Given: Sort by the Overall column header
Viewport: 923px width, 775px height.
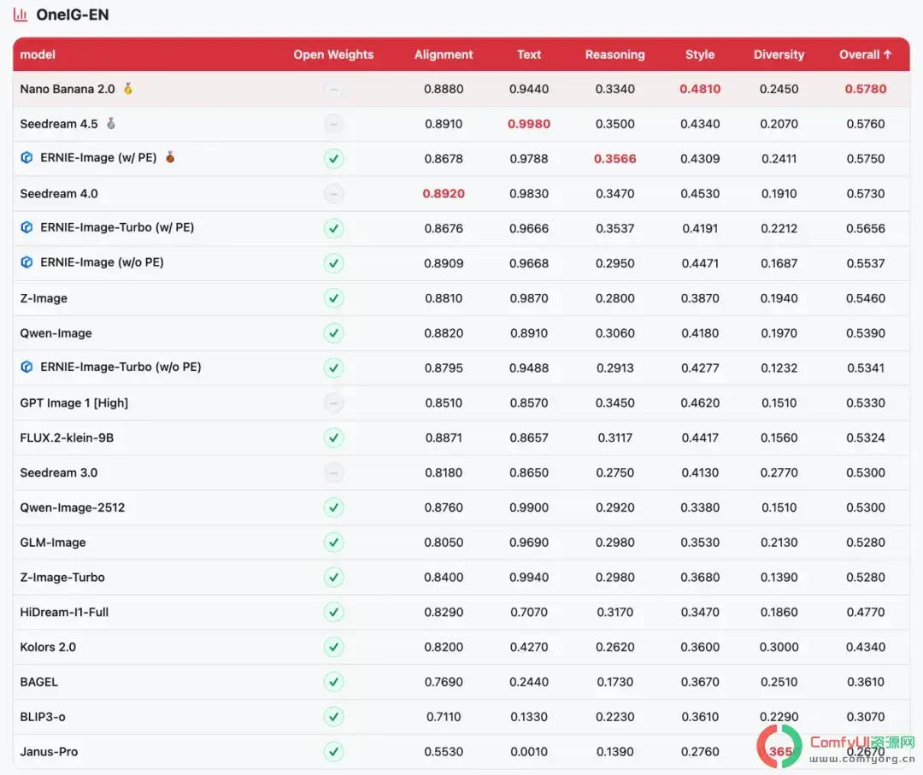Looking at the screenshot, I should click(865, 55).
